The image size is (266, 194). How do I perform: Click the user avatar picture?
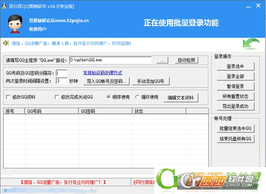[15, 24]
